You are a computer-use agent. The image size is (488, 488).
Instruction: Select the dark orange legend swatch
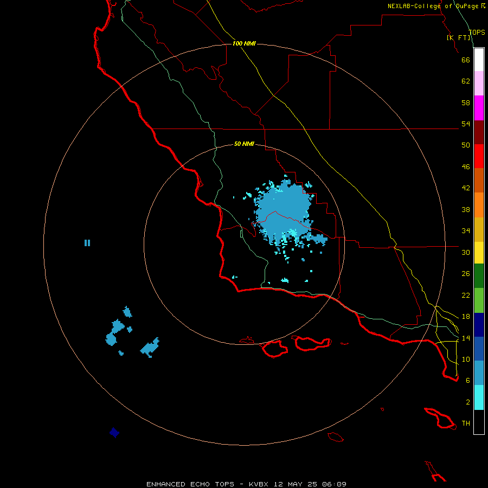point(479,181)
